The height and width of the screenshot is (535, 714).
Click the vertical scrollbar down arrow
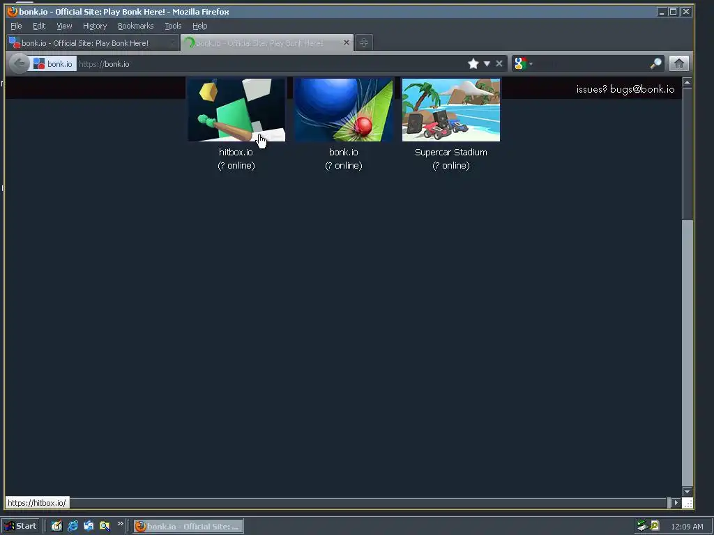[687, 491]
